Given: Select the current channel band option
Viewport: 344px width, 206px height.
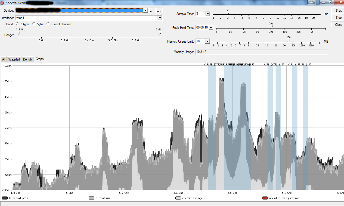Looking at the screenshot, I should pyautogui.click(x=48, y=24).
